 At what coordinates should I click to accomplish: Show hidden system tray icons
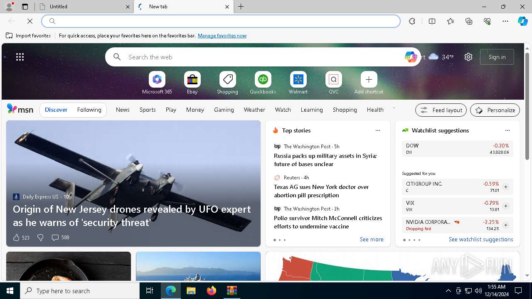pyautogui.click(x=448, y=291)
